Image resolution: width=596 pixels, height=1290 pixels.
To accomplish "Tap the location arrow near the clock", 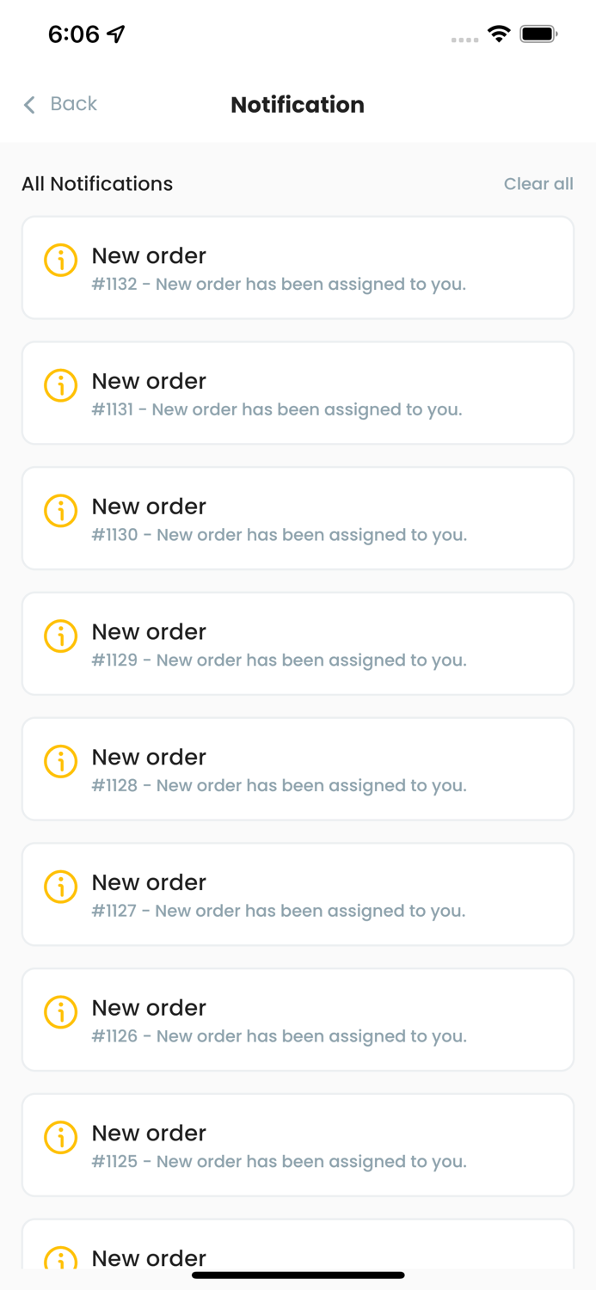I will point(113,34).
